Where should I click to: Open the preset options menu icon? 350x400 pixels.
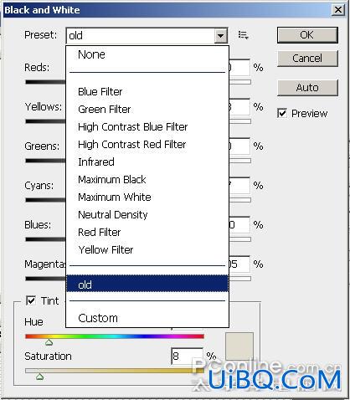click(243, 35)
